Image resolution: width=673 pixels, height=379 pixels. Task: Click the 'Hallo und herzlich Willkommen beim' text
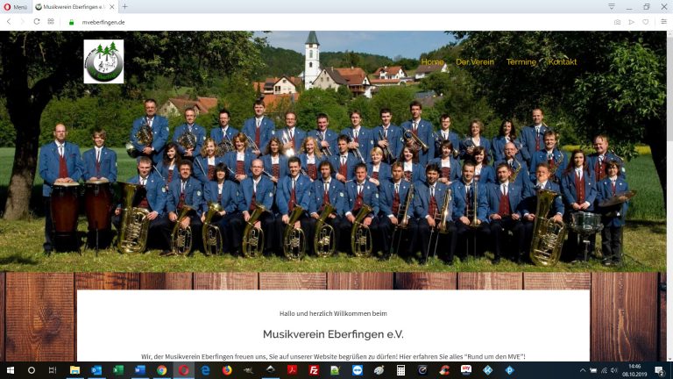click(333, 314)
